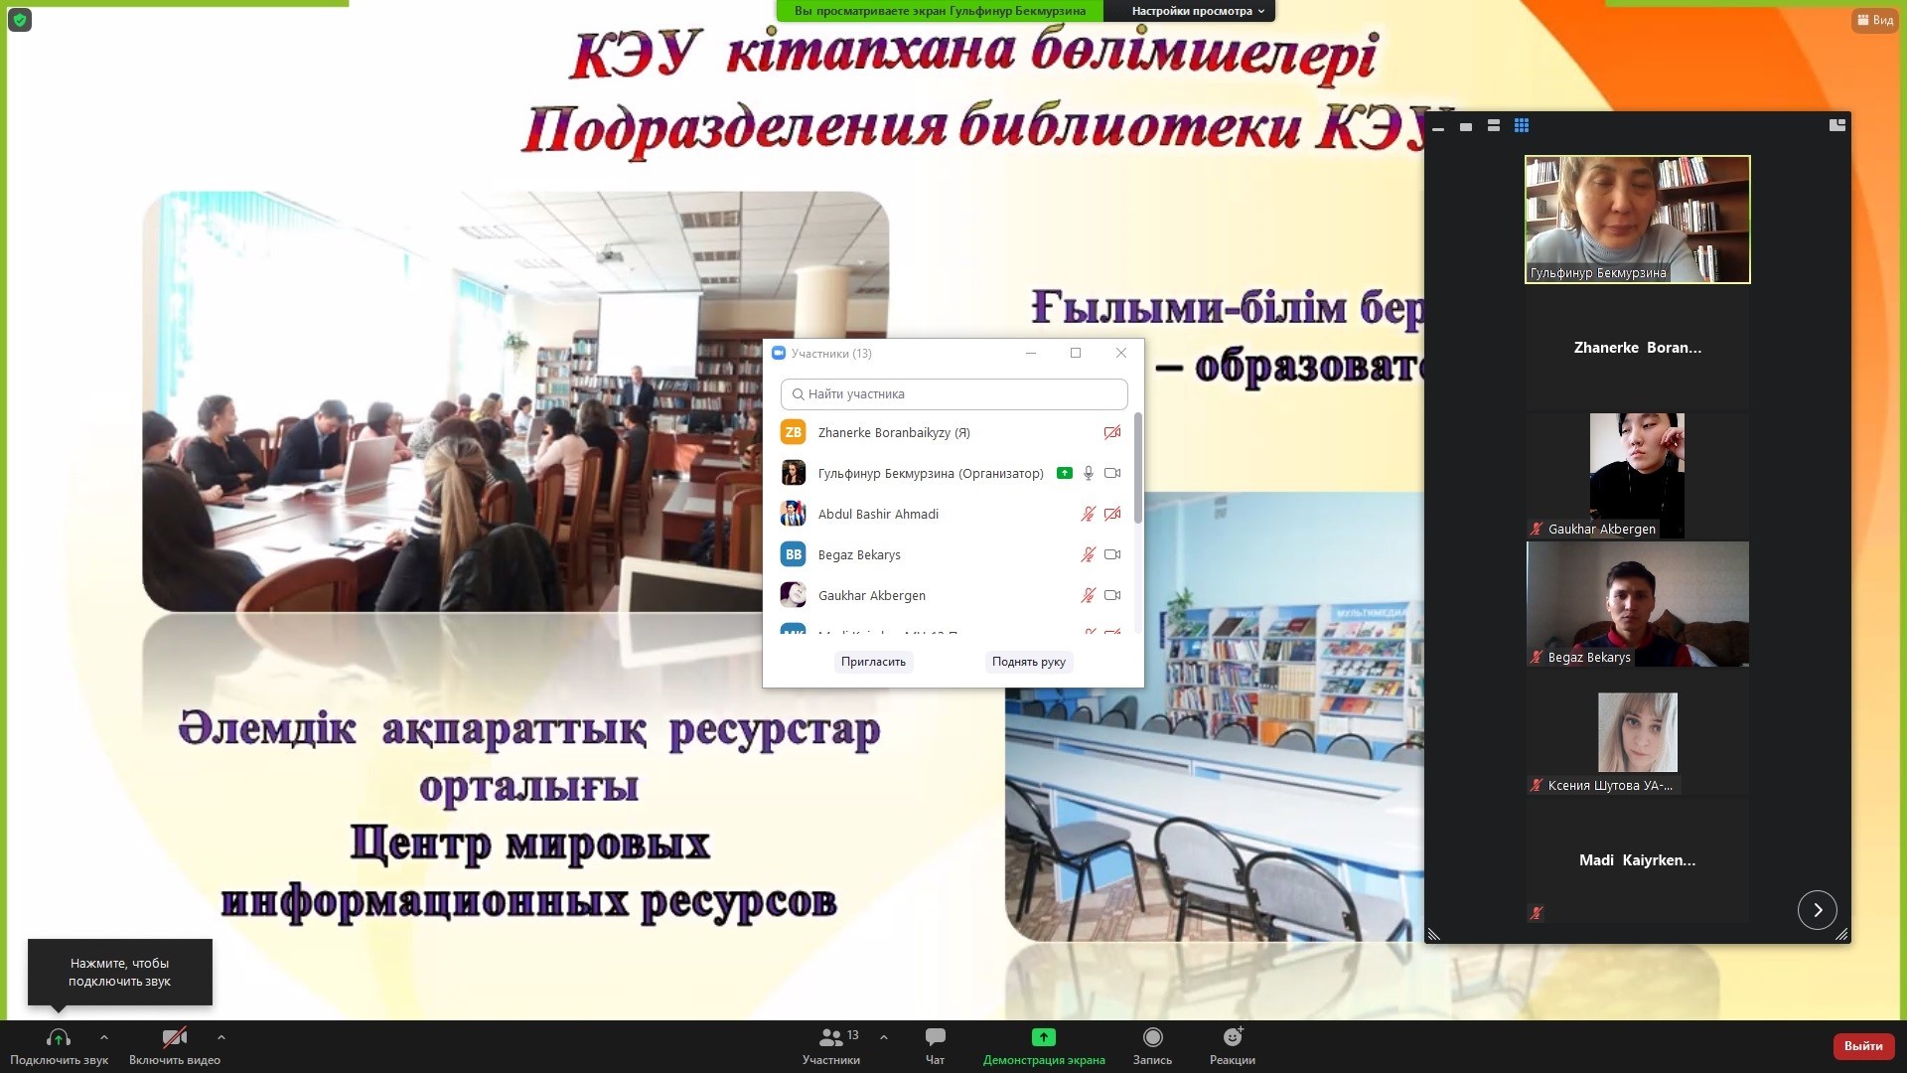Click Найти участника search field
The height and width of the screenshot is (1073, 1907).
click(x=953, y=394)
